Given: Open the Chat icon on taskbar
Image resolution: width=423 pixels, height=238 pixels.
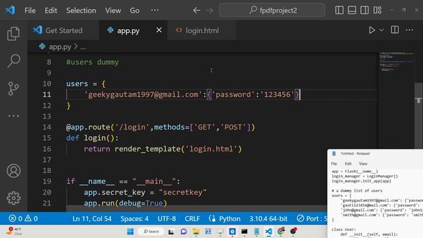Looking at the screenshot, I should point(184,231).
